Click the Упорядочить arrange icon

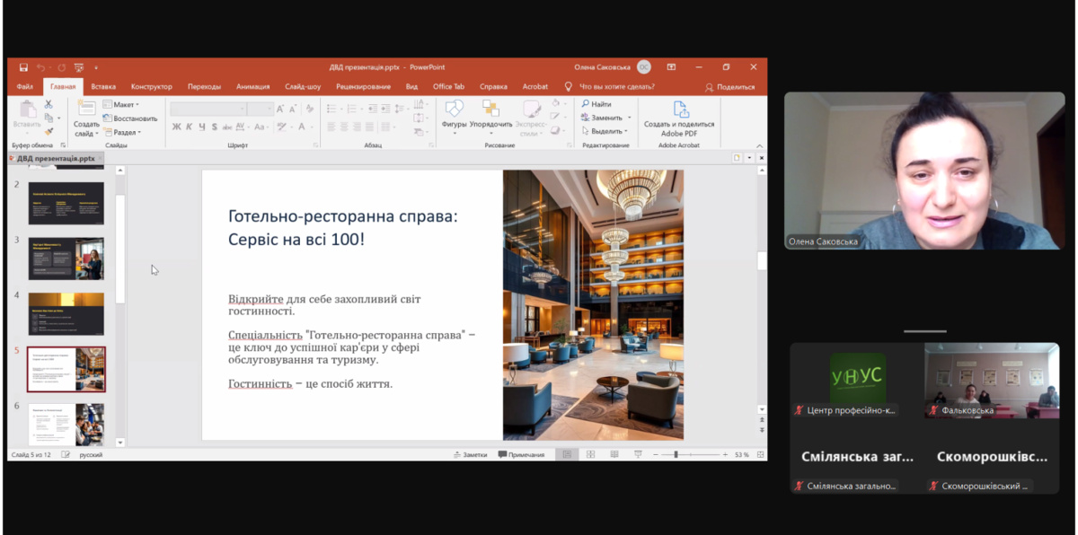[490, 117]
